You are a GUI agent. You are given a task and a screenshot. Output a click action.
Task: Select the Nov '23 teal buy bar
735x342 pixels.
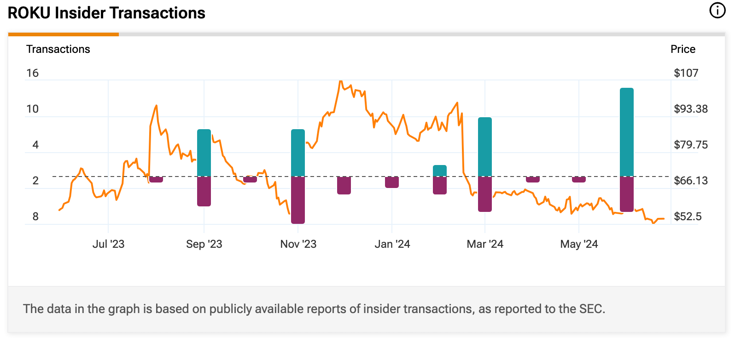(298, 153)
